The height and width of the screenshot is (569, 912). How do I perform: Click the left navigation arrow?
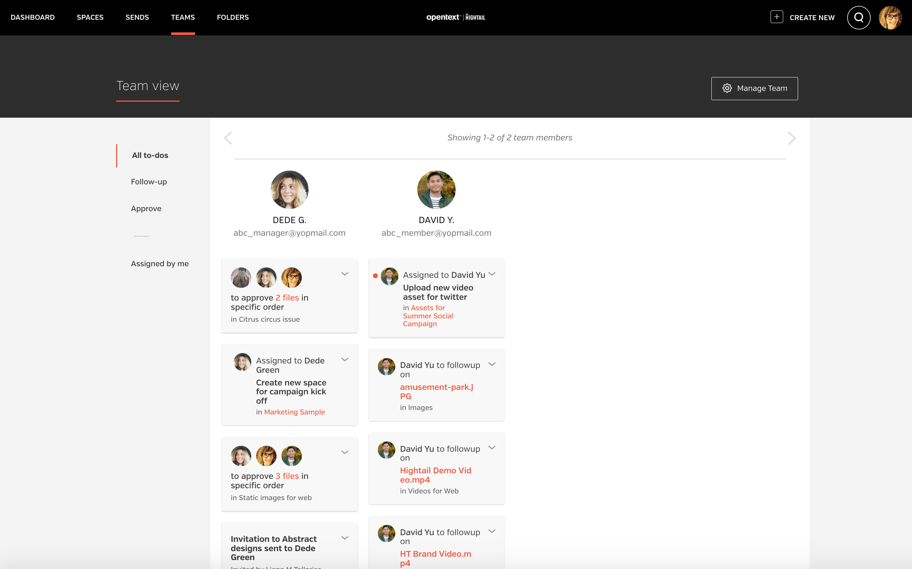pyautogui.click(x=228, y=138)
